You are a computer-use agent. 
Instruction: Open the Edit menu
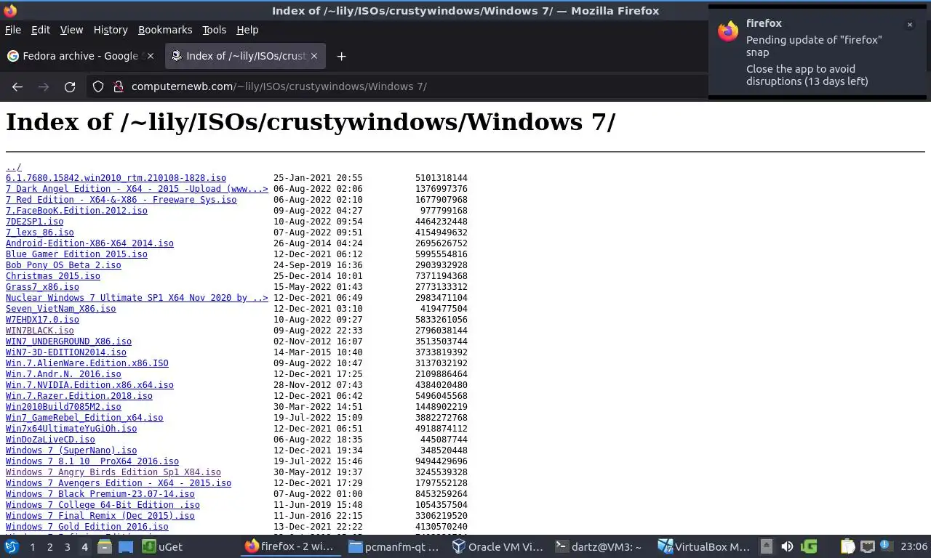(x=41, y=30)
